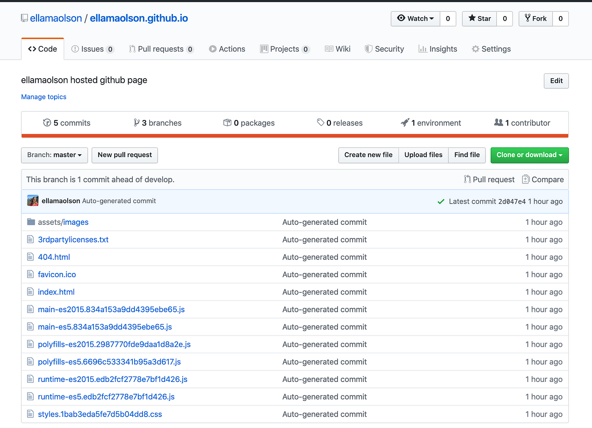Viewport: 592px width, 428px height.
Task: Open the 0 releases link
Action: (x=340, y=123)
